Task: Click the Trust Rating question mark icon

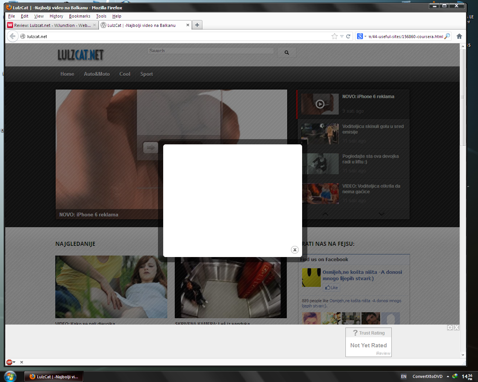Action: 355,333
